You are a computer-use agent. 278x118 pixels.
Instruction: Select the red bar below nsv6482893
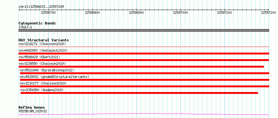pos(144,54)
